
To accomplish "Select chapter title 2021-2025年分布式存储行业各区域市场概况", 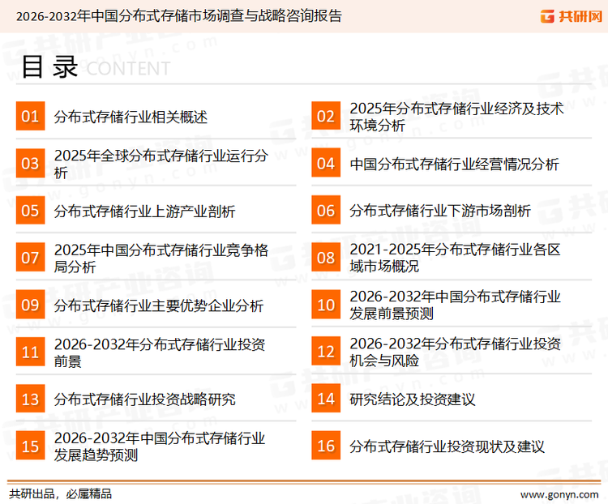I will (456, 258).
